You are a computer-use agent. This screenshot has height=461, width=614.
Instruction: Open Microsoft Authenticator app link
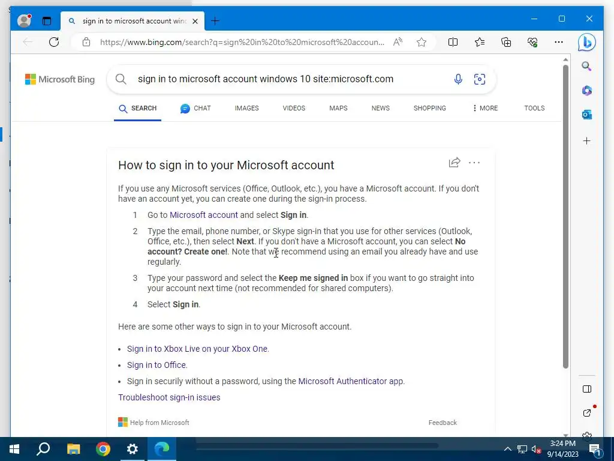click(351, 381)
